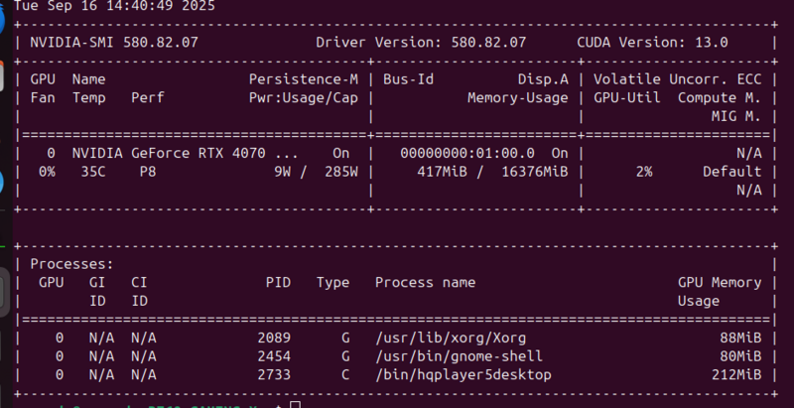Click the Bus-Id value 00000000:01:00.0
Viewport: 794px width, 408px height.
[466, 154]
